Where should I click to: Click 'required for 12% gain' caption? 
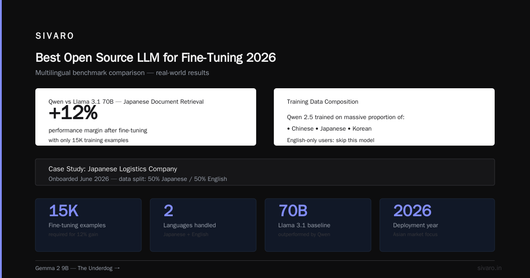point(73,234)
